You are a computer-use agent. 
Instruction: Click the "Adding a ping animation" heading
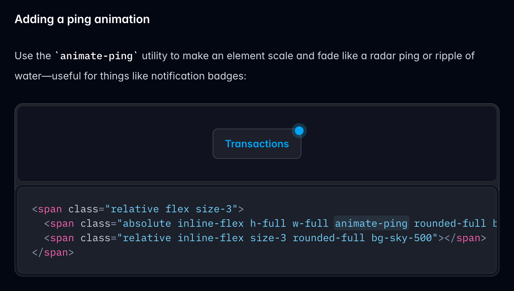(82, 19)
